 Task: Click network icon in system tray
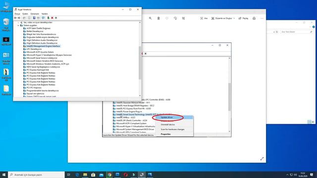[291, 175]
